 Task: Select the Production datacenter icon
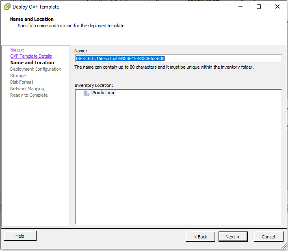[87, 93]
